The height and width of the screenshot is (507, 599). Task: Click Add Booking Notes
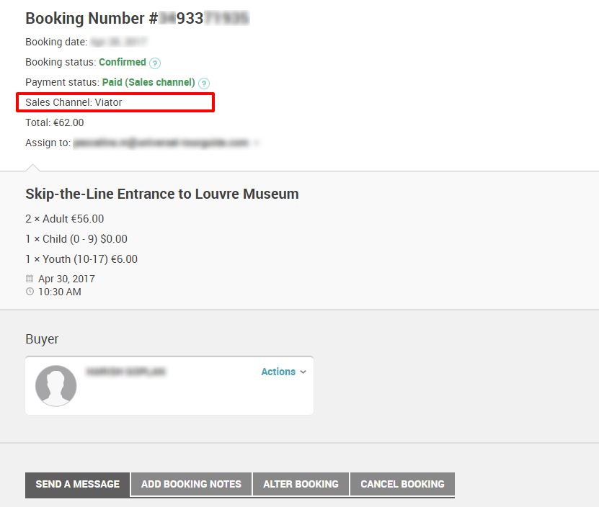(x=191, y=484)
